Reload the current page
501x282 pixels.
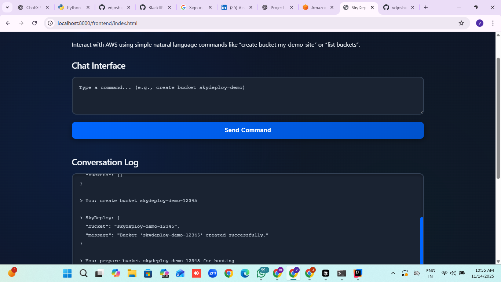(34, 23)
